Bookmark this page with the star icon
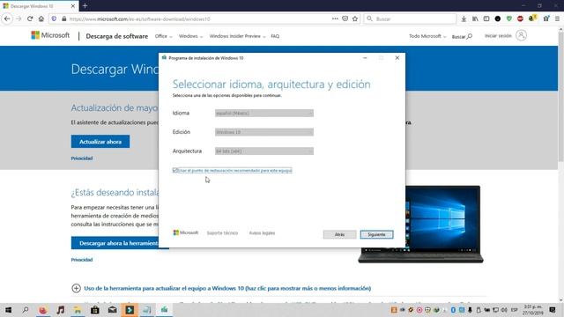This screenshot has height=317, width=564. [x=355, y=18]
